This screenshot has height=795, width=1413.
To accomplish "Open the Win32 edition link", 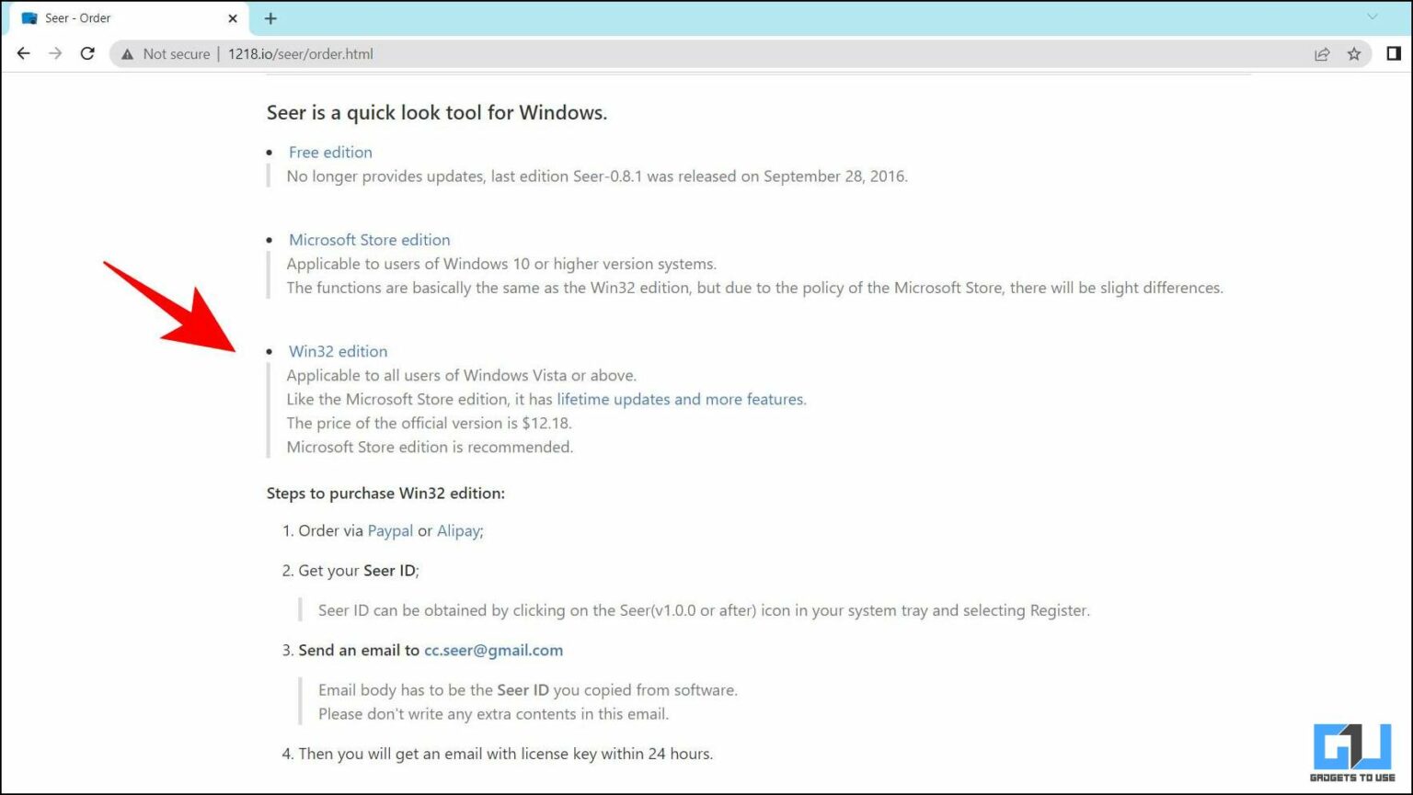I will pyautogui.click(x=338, y=351).
